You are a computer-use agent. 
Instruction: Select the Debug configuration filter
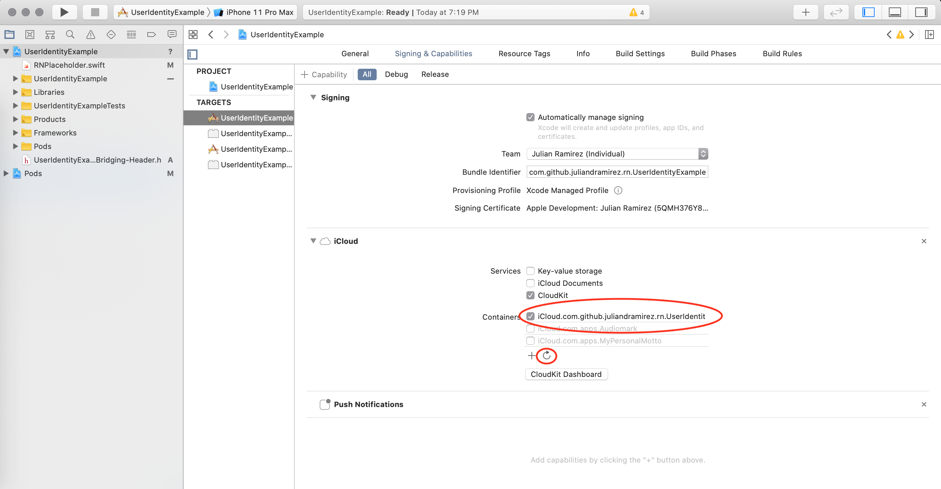click(x=396, y=75)
